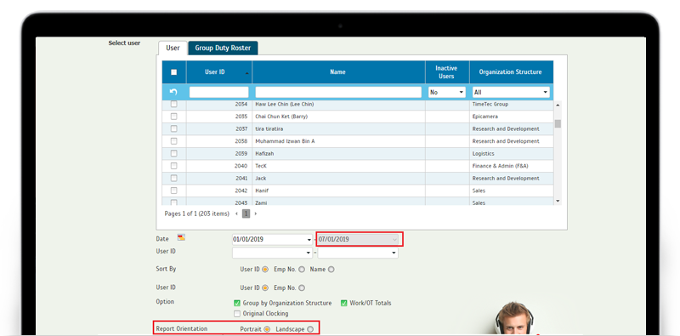Open the start date dropdown 01/01/2019
Viewport: 680px width, 336px height.
pyautogui.click(x=309, y=239)
